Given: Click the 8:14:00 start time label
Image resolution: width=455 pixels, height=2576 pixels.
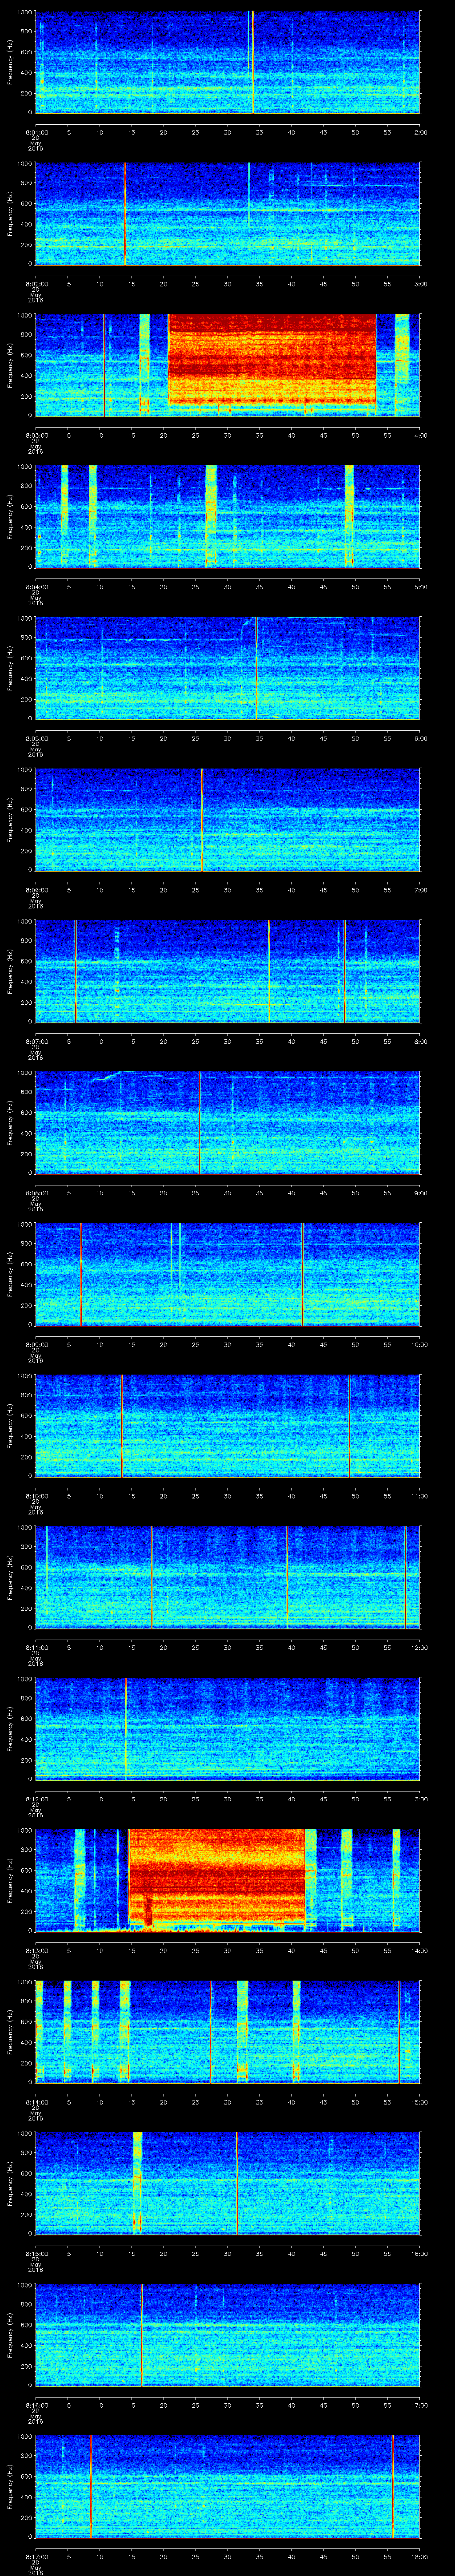Looking at the screenshot, I should [x=37, y=2102].
